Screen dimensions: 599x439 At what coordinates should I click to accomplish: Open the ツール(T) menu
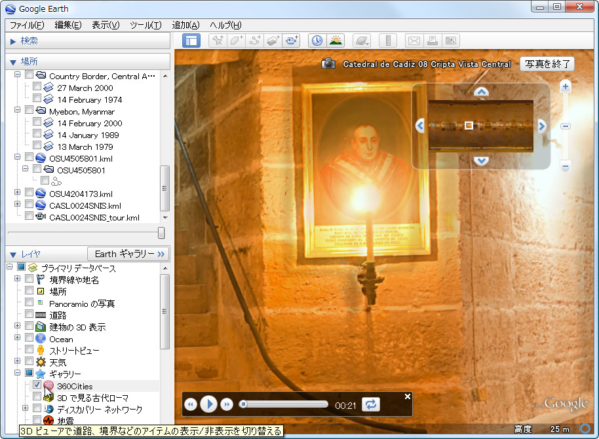tap(145, 25)
